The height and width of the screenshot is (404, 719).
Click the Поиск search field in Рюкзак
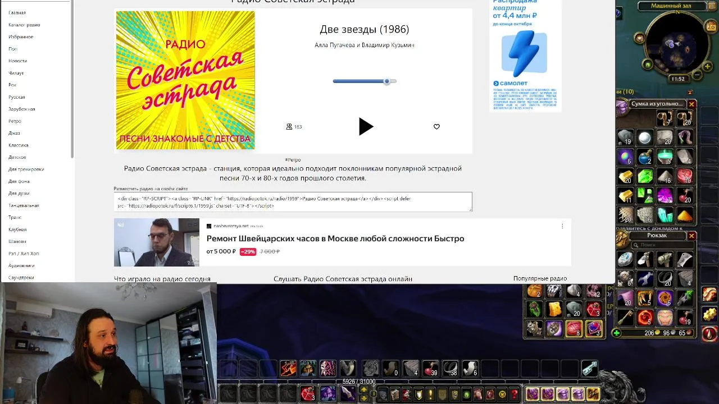[662, 245]
